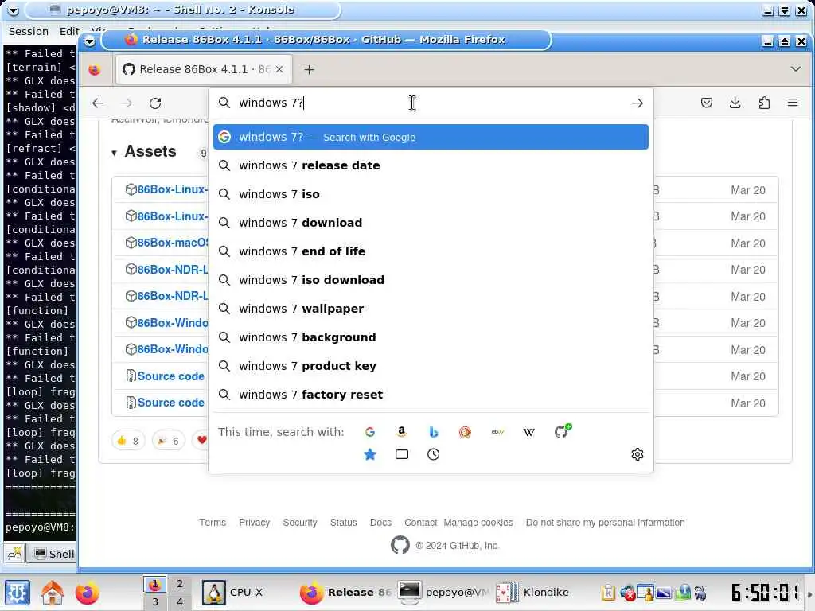
Task: Add the GitHub search engine
Action: coord(562,430)
